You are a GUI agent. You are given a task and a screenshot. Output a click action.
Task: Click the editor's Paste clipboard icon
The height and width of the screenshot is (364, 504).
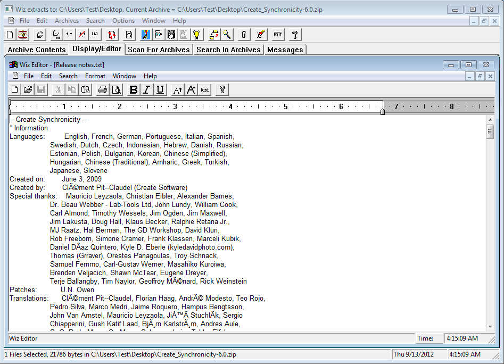point(85,89)
